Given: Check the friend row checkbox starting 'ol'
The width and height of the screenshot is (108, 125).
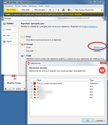Looking at the screenshot, I should click(32, 95).
